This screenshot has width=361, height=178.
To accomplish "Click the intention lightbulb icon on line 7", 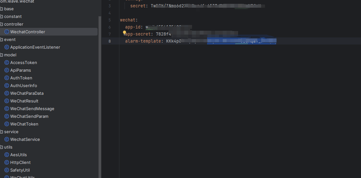I will pyautogui.click(x=124, y=32).
